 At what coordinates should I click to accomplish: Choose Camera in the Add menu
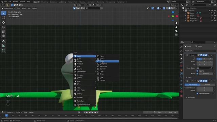(85, 94)
